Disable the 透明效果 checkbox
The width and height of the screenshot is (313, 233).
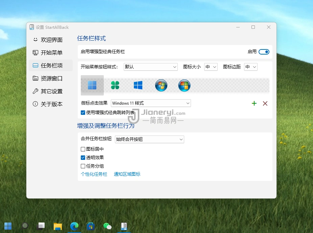(83, 157)
